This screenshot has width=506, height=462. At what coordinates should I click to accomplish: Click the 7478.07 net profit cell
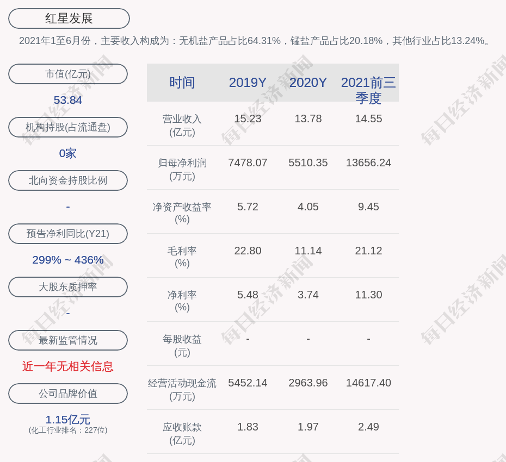tap(248, 163)
